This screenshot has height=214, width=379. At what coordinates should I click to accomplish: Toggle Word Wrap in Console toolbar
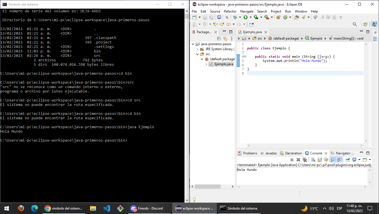click(x=326, y=160)
